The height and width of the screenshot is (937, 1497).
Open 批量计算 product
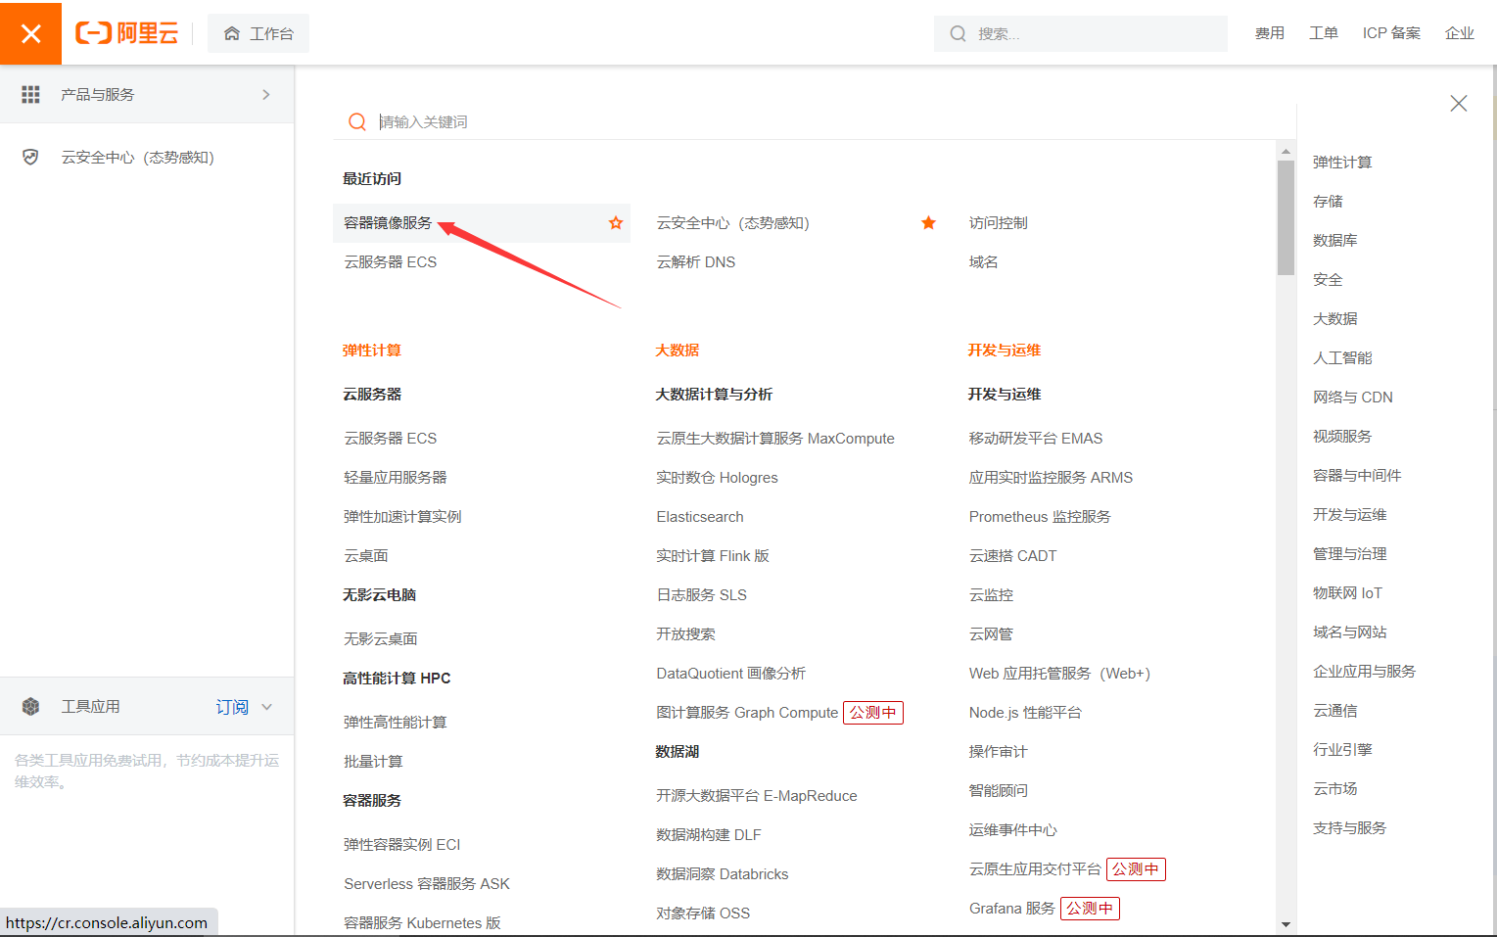pos(372,762)
